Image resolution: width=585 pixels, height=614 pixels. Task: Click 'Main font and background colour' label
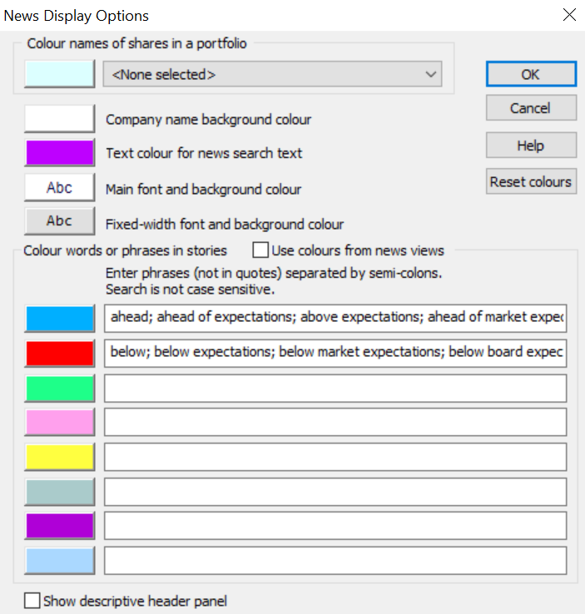click(204, 189)
